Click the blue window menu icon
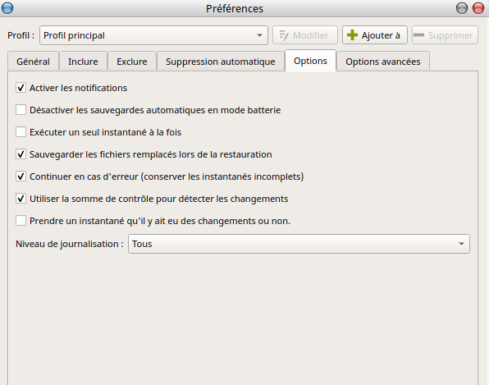This screenshot has height=385, width=489. (x=7, y=8)
